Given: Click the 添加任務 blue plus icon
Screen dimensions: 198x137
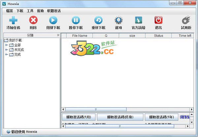Looking at the screenshot, I should [13, 20].
